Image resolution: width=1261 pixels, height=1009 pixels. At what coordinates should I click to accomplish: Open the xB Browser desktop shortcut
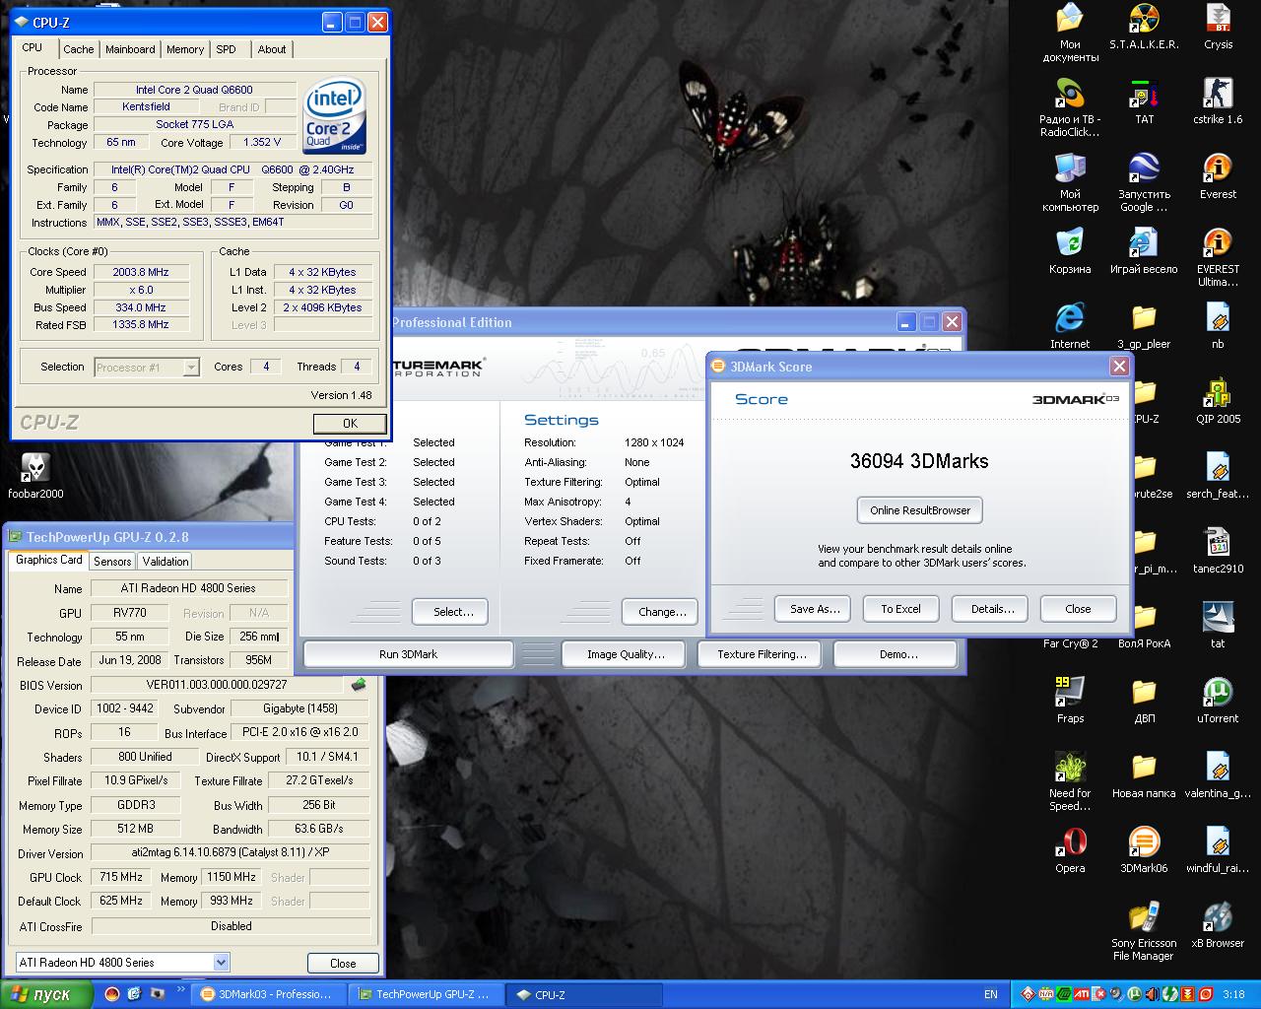click(1218, 925)
